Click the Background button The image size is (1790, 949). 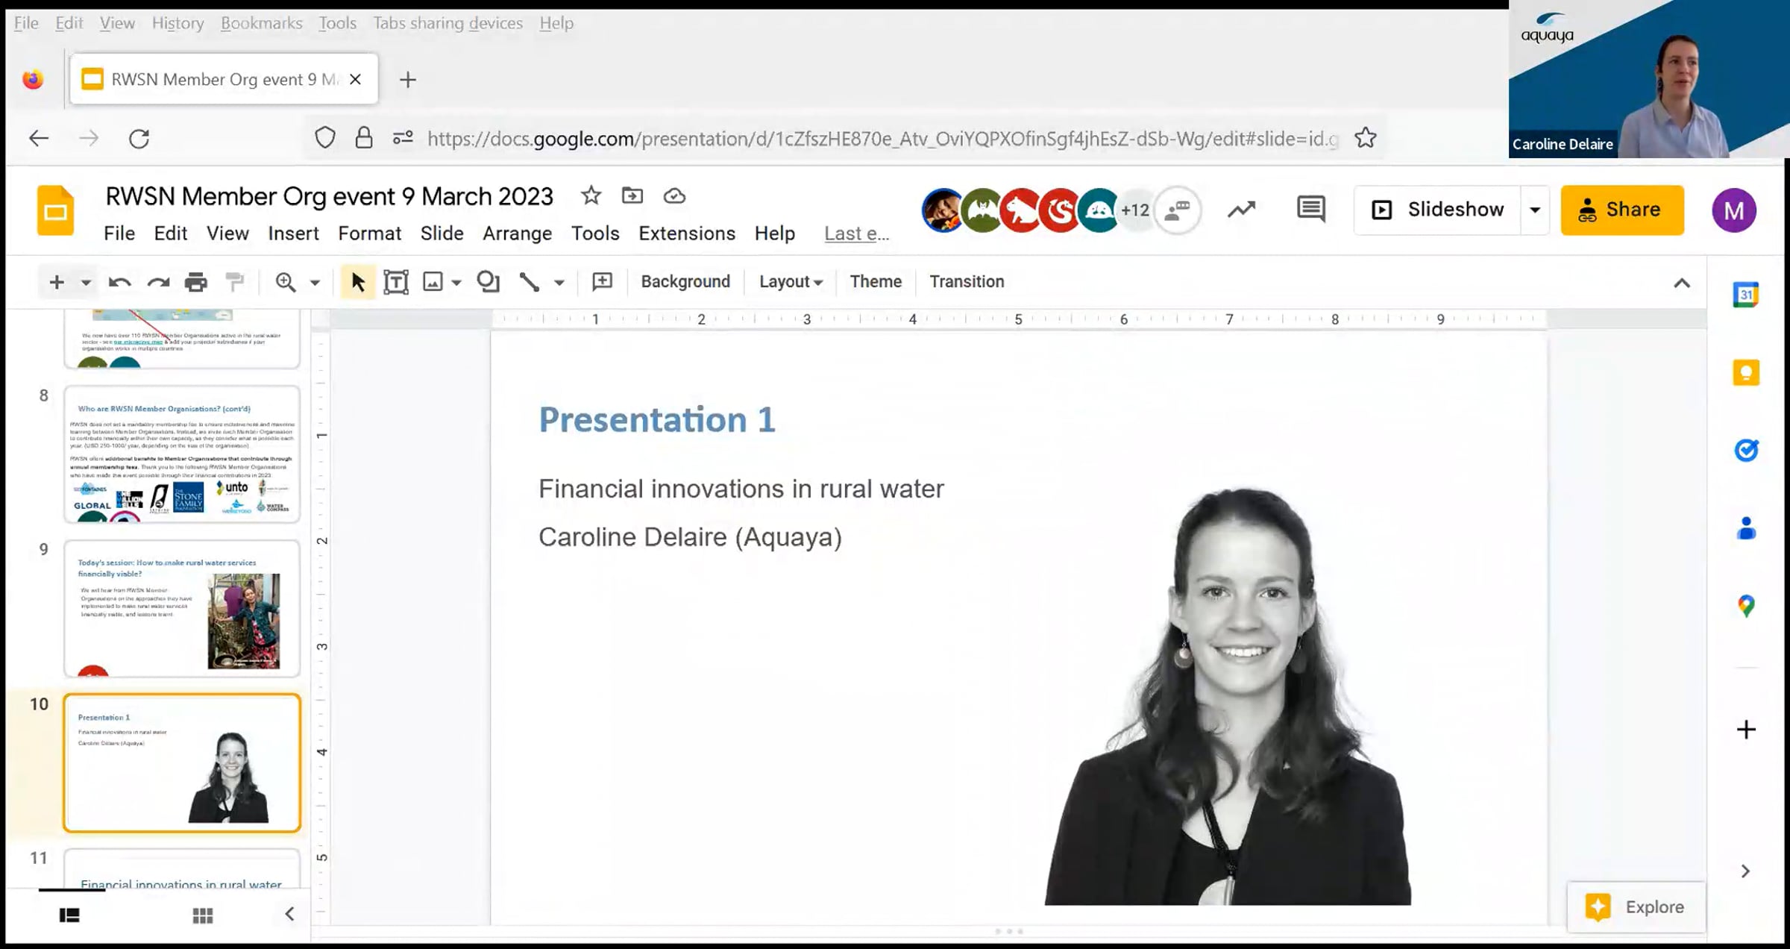[x=685, y=282]
